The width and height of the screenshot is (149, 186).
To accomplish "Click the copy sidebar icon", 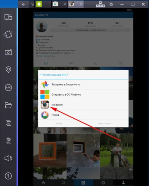I will (9, 123).
